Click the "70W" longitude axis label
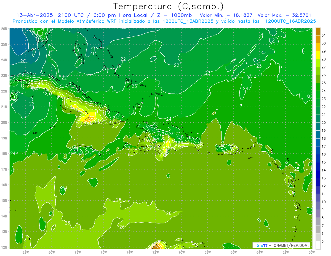 [181, 252]
